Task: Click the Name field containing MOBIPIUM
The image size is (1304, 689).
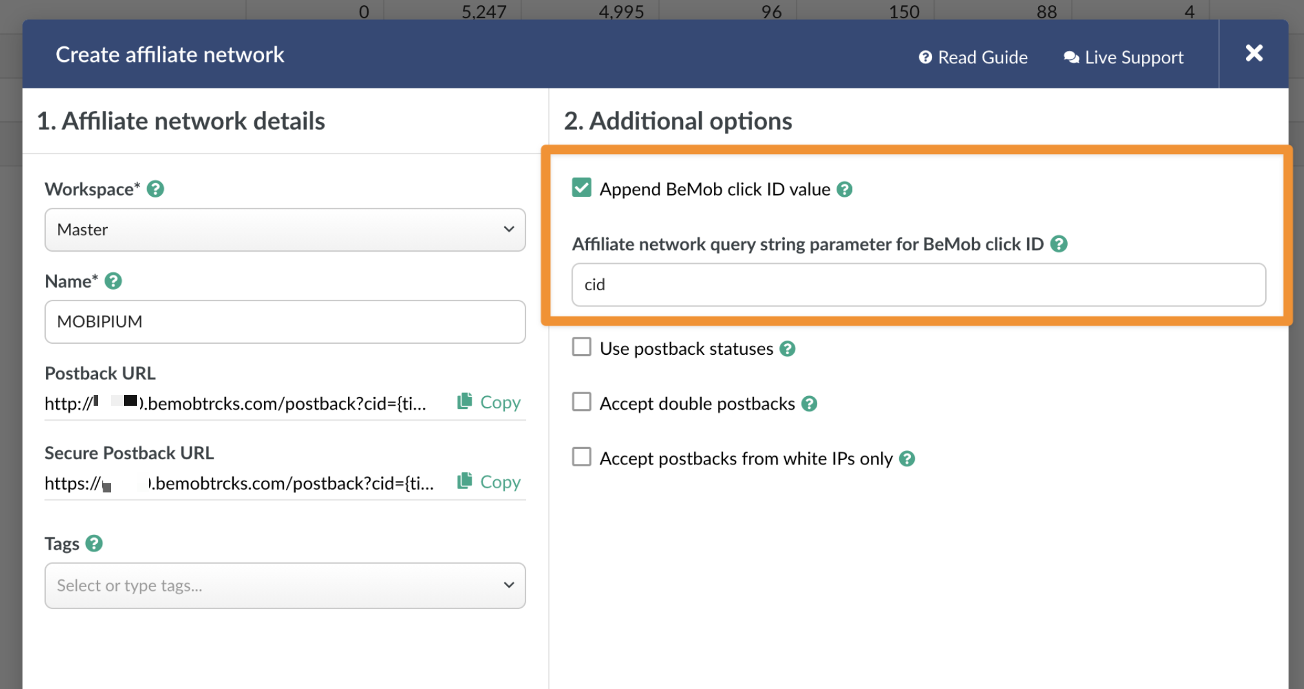Action: point(285,322)
